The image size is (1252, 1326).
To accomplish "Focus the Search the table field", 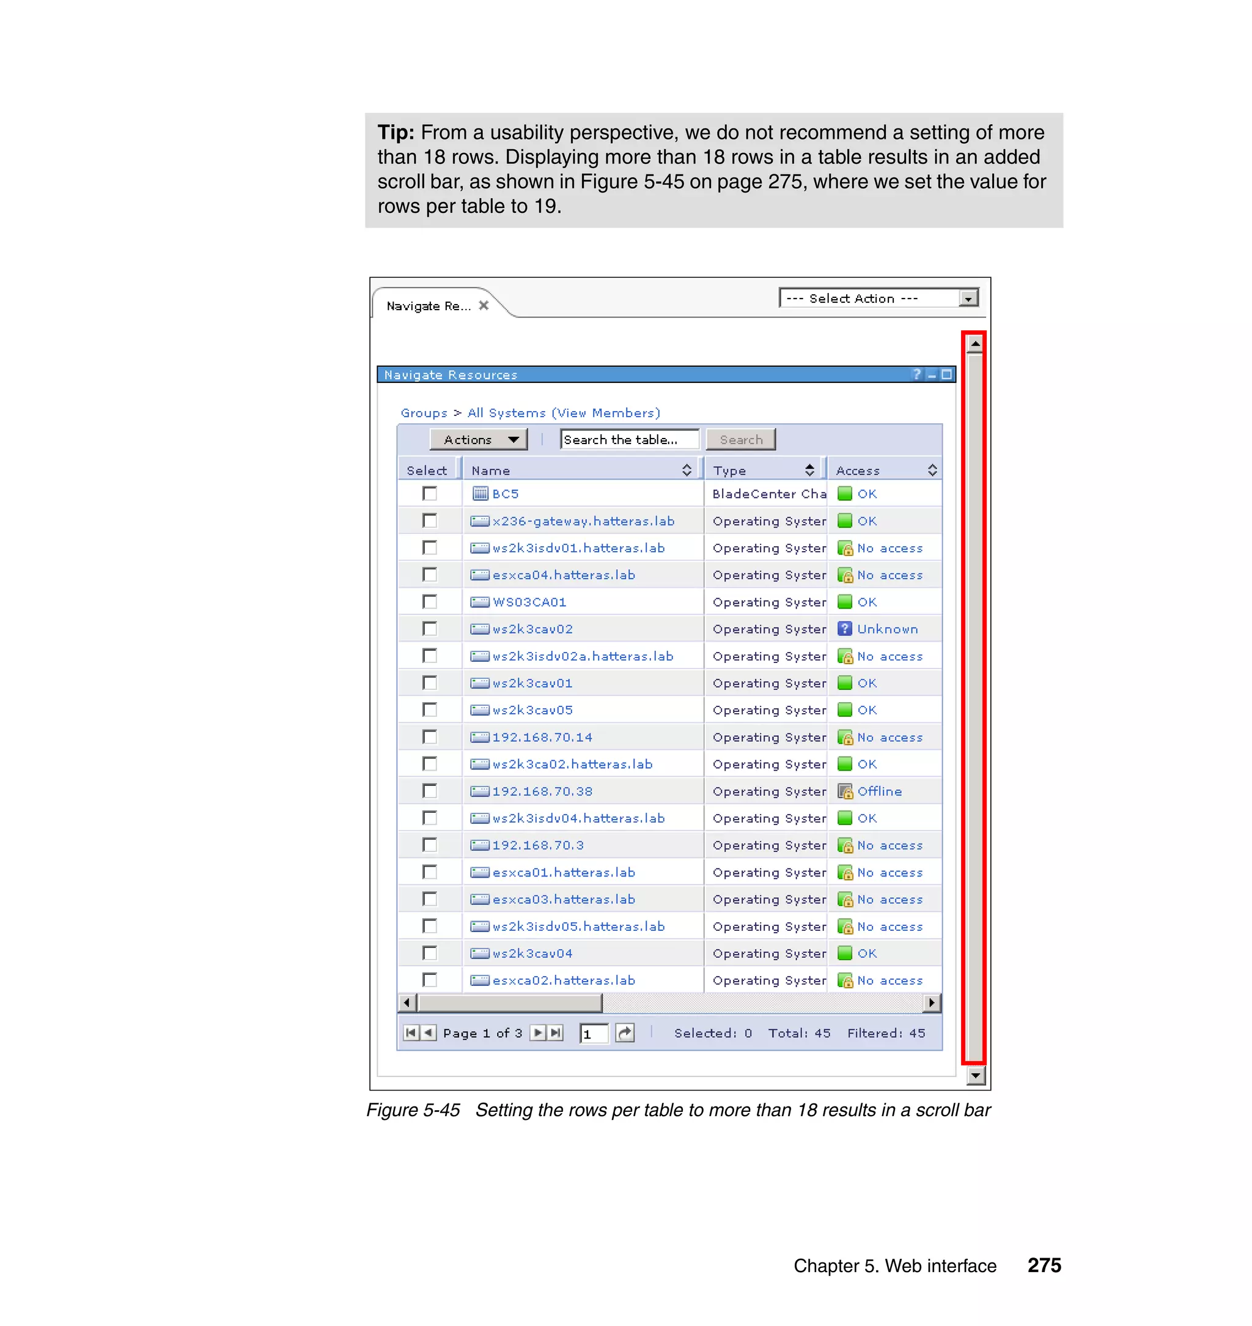I will pos(629,439).
